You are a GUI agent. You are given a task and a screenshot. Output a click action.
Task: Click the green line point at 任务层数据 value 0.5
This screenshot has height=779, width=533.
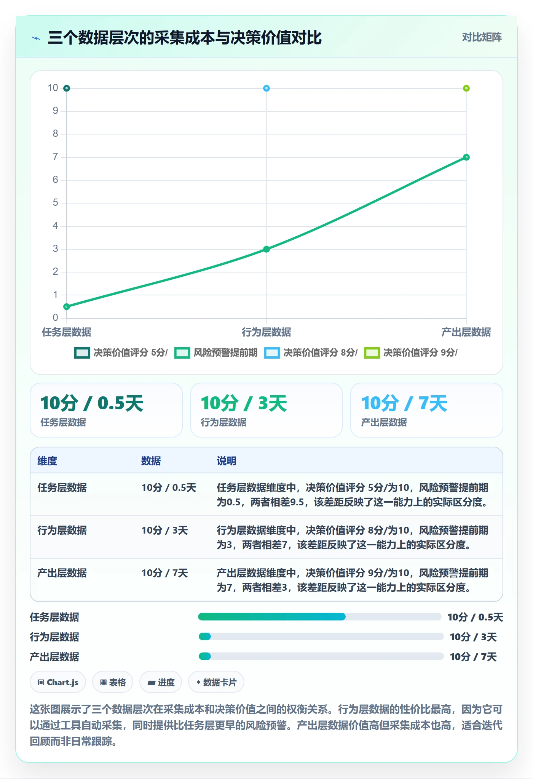[x=67, y=307]
